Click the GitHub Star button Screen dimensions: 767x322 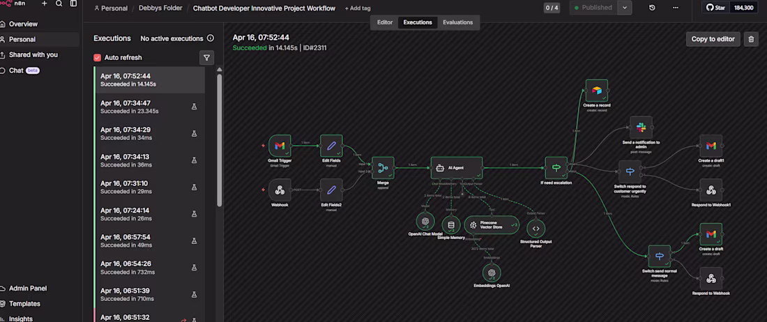tap(715, 8)
